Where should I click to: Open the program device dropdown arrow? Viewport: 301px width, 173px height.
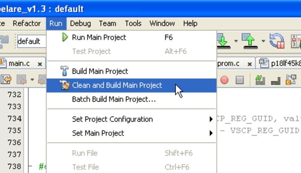pyautogui.click(x=236, y=41)
